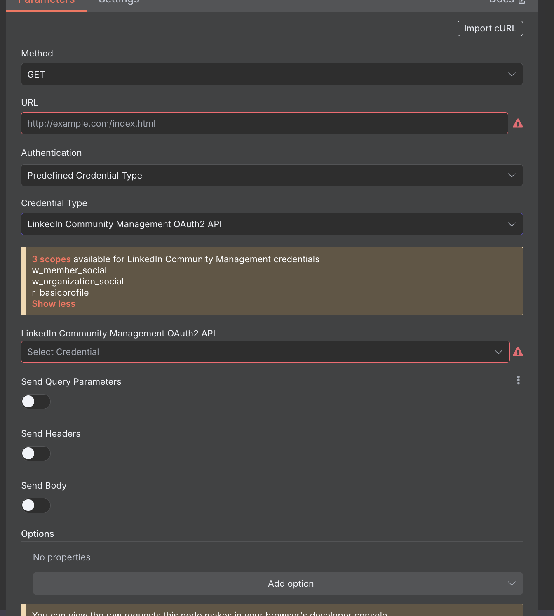Image resolution: width=554 pixels, height=616 pixels.
Task: Click the URL warning triangle icon
Action: tap(518, 123)
